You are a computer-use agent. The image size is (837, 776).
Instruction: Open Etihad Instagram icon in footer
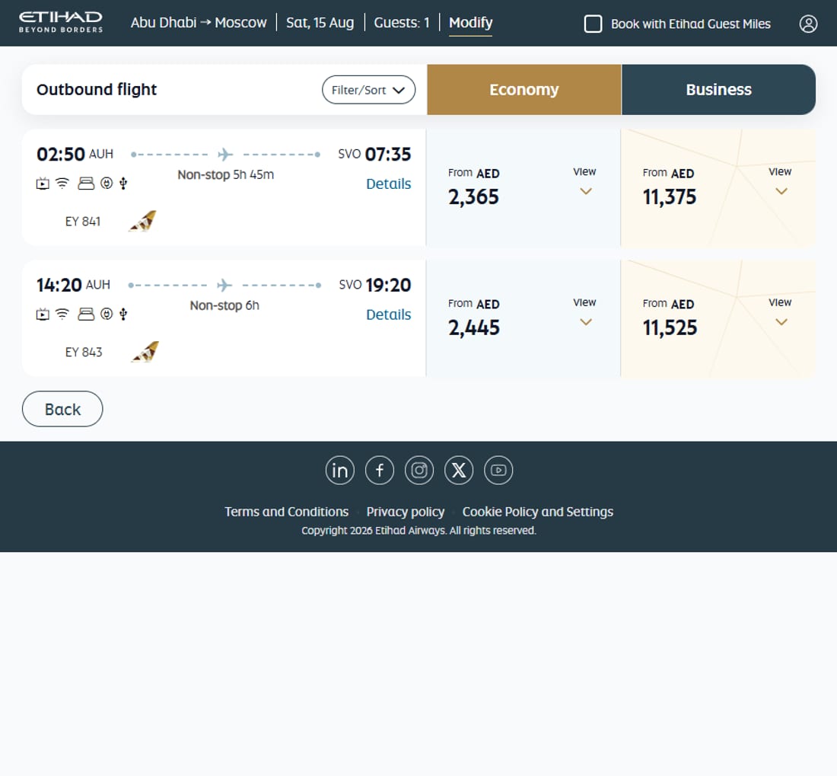[419, 470]
